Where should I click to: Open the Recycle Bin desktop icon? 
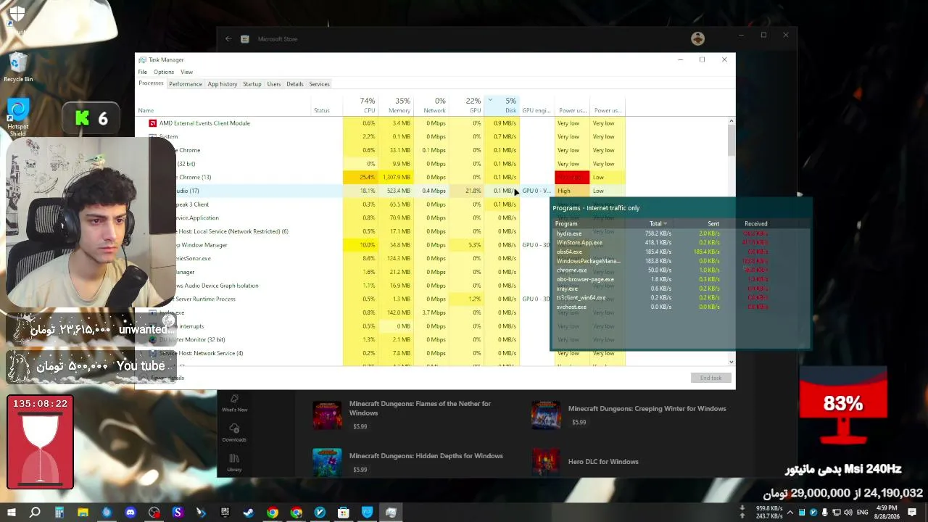(18, 67)
